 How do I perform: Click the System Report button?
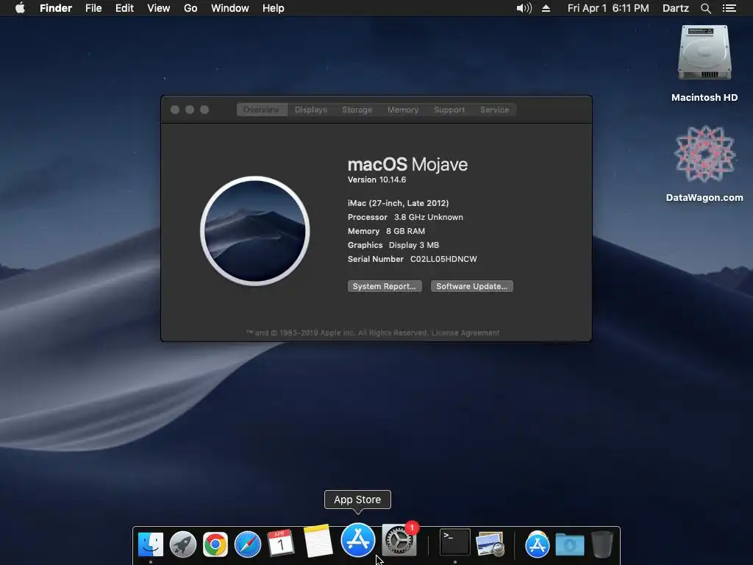pyautogui.click(x=385, y=286)
